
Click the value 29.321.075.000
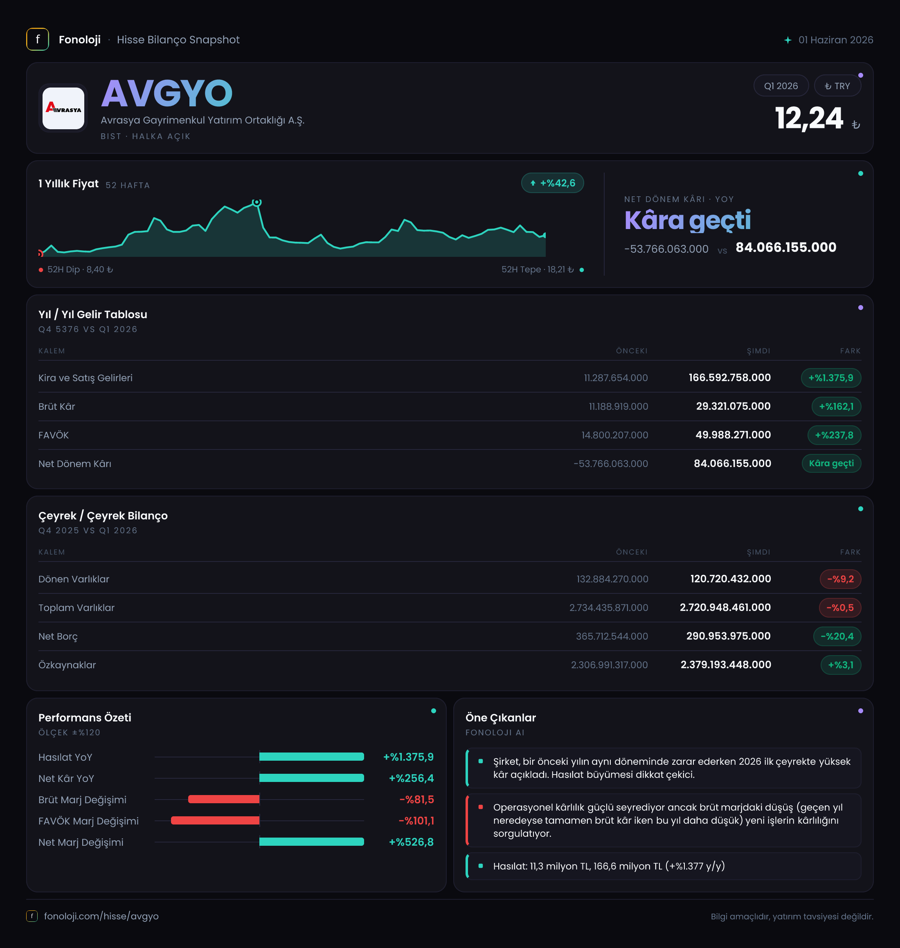pos(733,406)
